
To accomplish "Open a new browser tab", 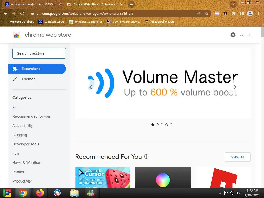I will point(131,4).
